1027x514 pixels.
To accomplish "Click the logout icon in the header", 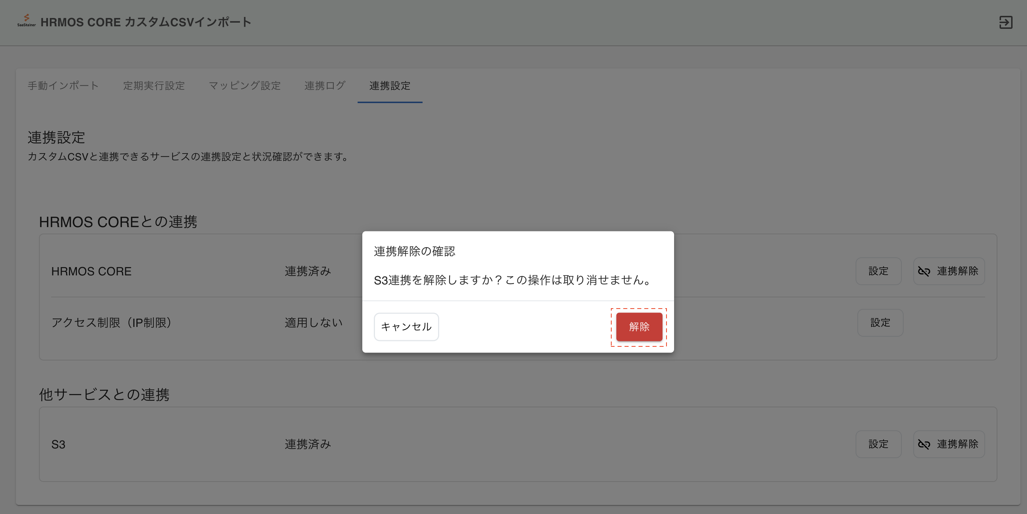I will point(1005,22).
